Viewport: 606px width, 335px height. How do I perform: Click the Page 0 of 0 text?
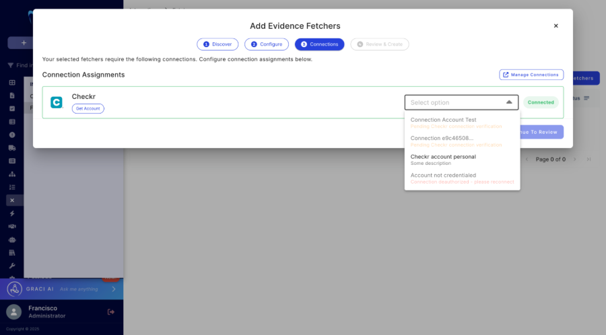click(550, 159)
